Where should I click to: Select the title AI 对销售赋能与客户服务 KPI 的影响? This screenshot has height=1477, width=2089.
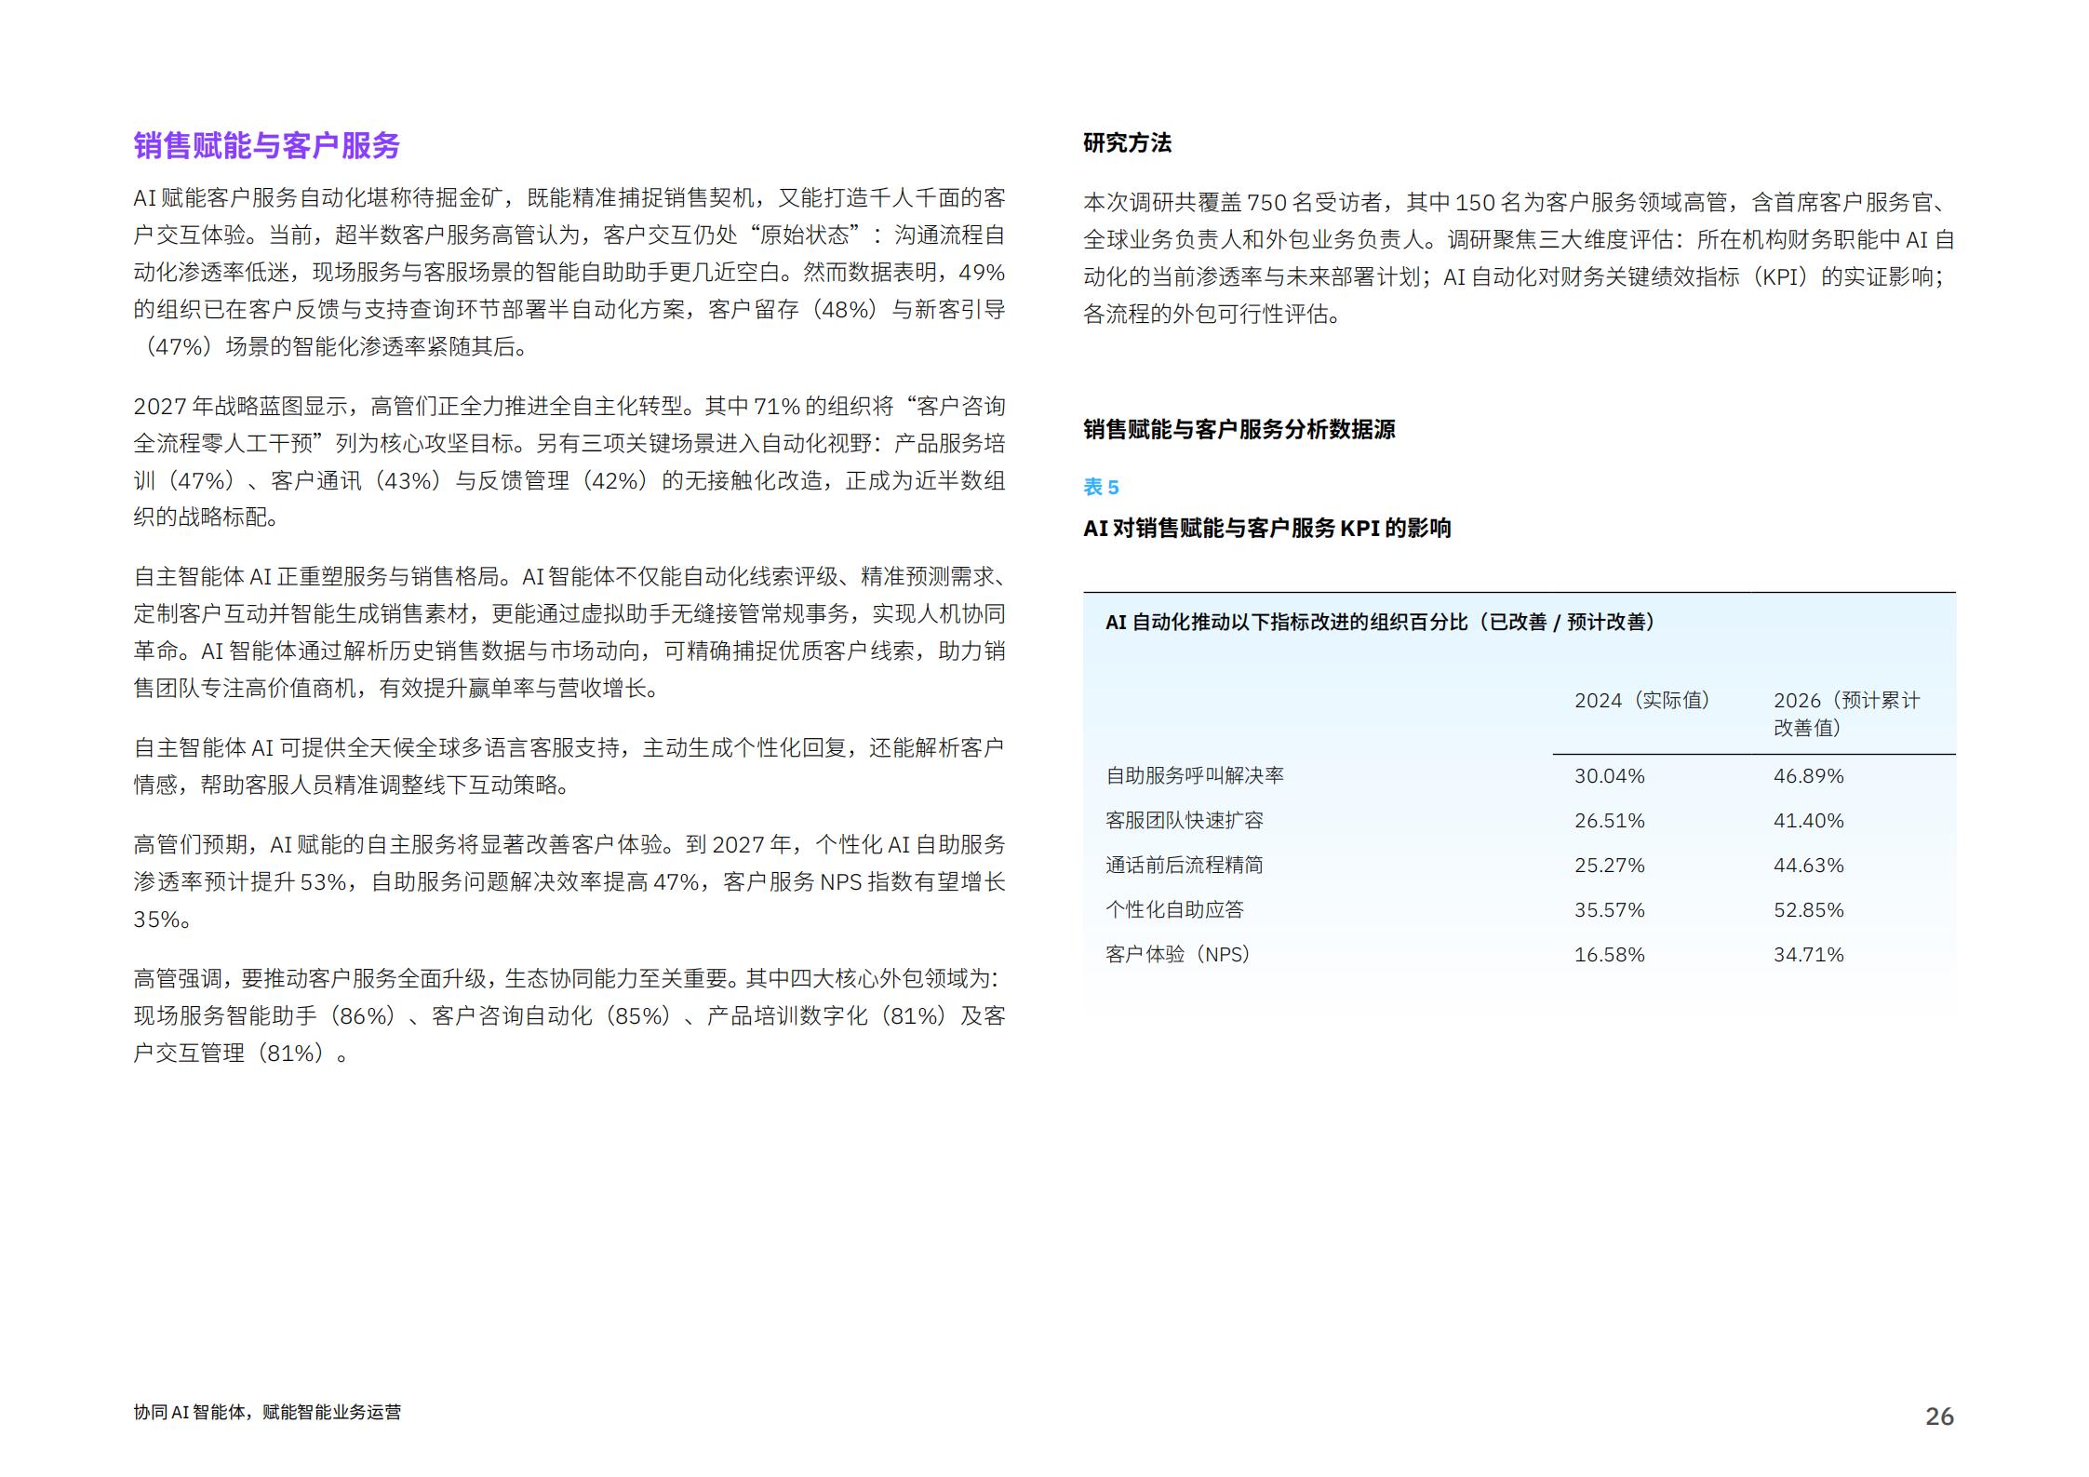point(1267,529)
